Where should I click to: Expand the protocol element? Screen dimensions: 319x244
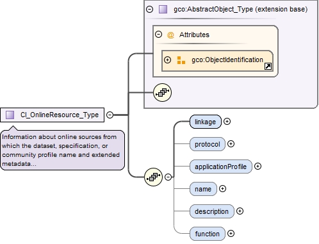(x=231, y=144)
